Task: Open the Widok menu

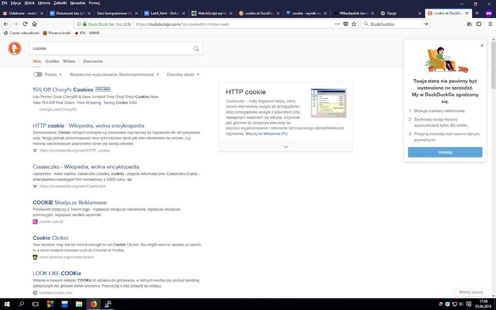Action: (30, 3)
